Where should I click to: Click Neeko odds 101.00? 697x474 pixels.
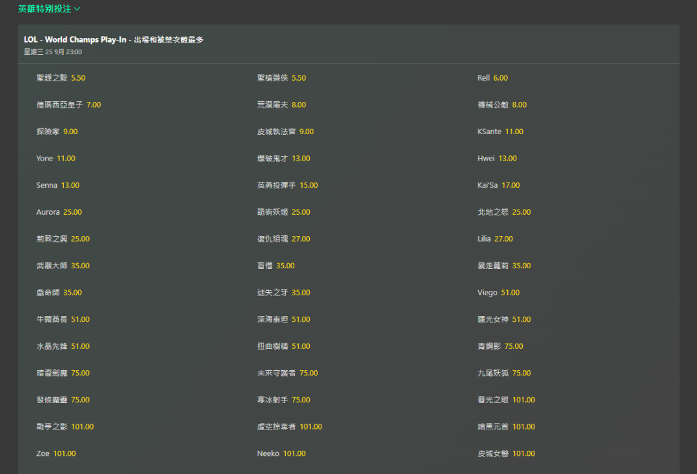294,454
